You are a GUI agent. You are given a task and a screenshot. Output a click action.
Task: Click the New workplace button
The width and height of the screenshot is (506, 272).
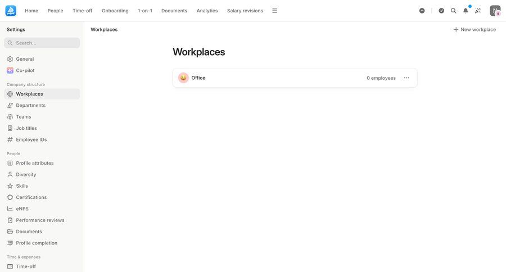475,29
